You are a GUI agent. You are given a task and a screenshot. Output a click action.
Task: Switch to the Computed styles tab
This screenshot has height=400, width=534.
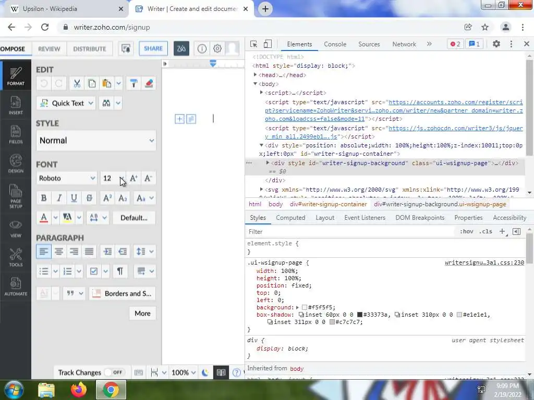290,218
